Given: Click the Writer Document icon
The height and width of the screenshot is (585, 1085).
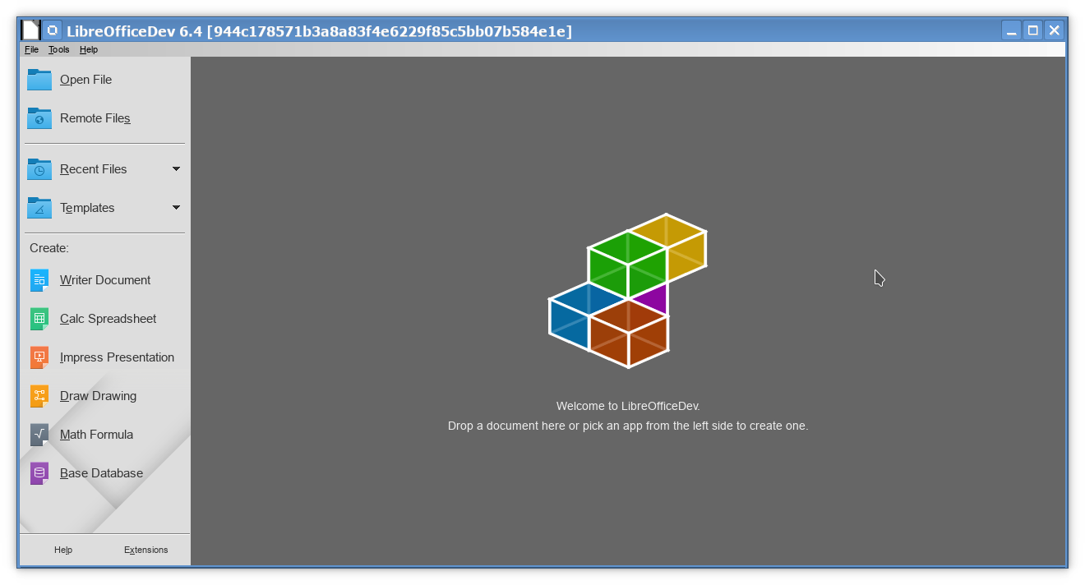Looking at the screenshot, I should 39,280.
